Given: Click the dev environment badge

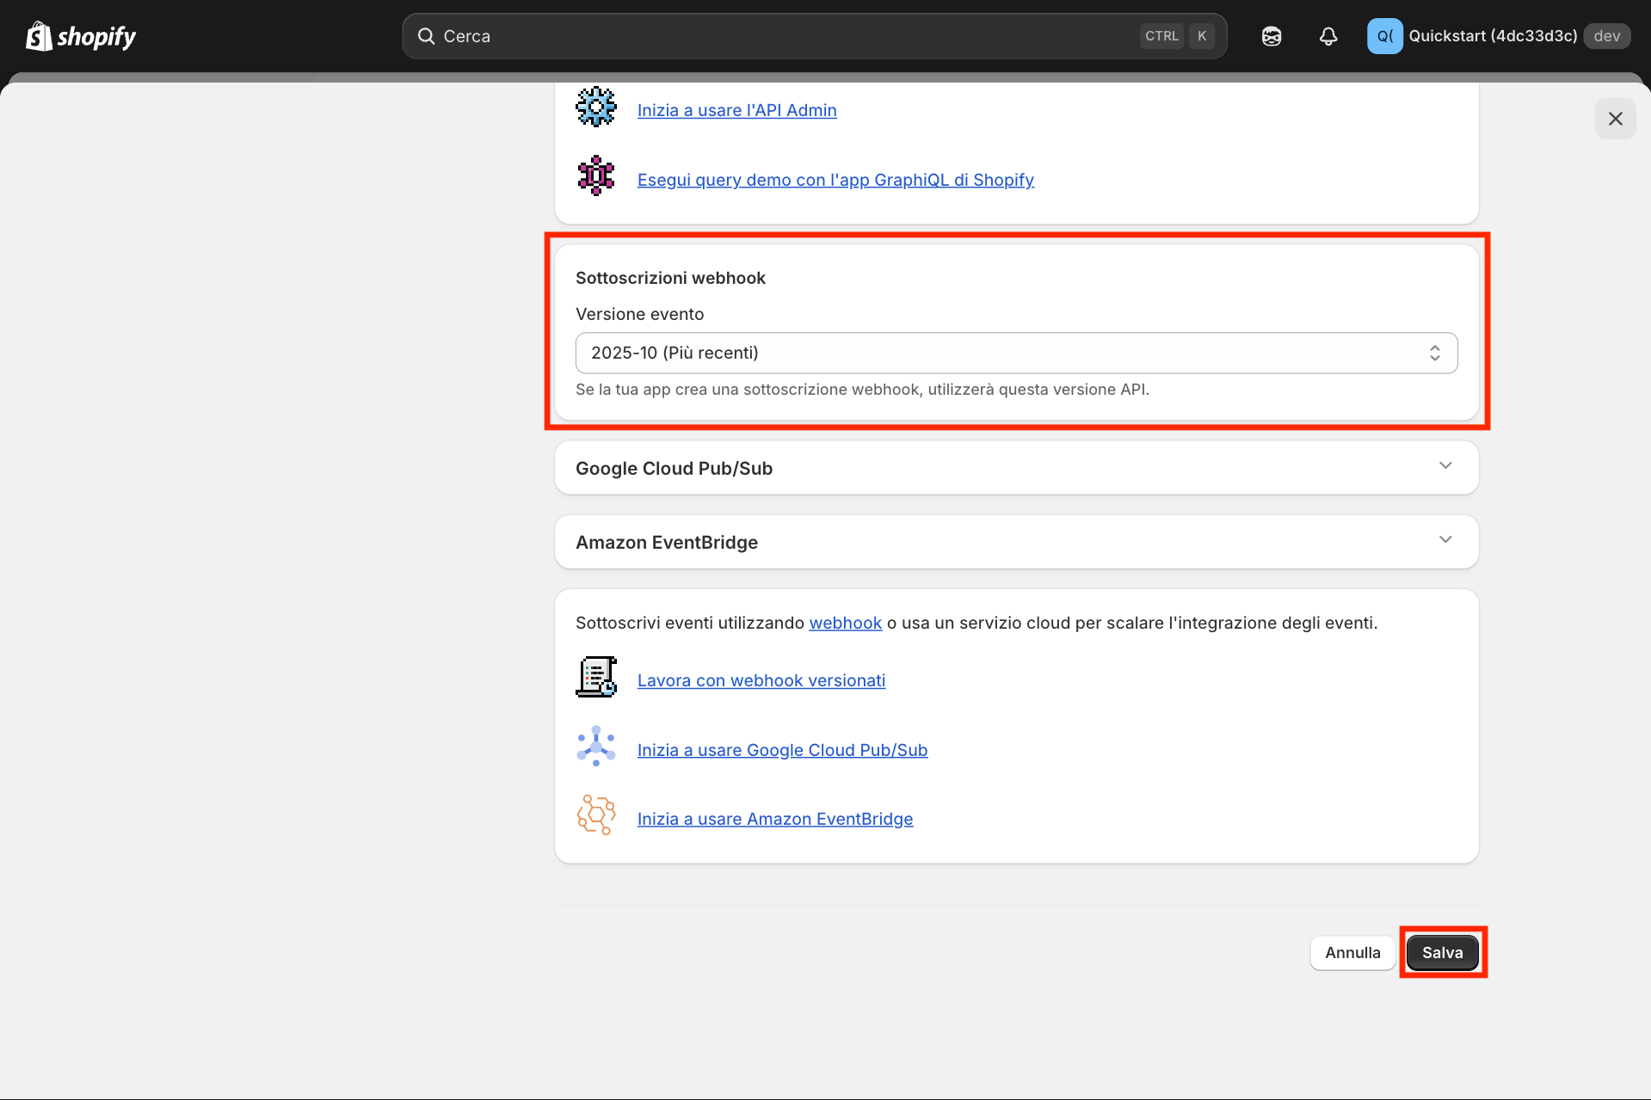Looking at the screenshot, I should [x=1607, y=35].
